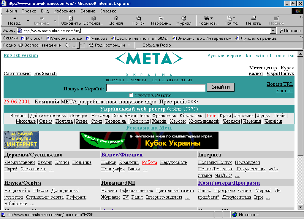Open the Правка menu
Image resolution: width=304 pixels, height=219 pixels.
pos(29,11)
